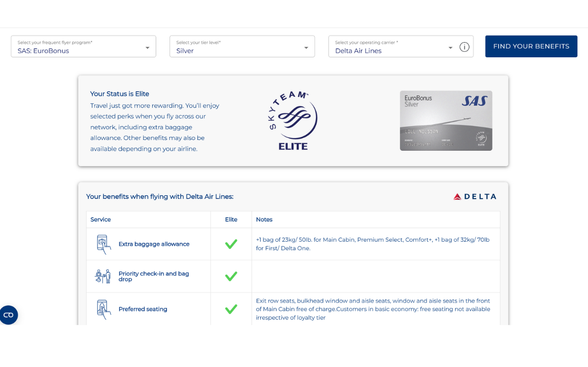Select the Extra baggage allowance label

pos(154,244)
